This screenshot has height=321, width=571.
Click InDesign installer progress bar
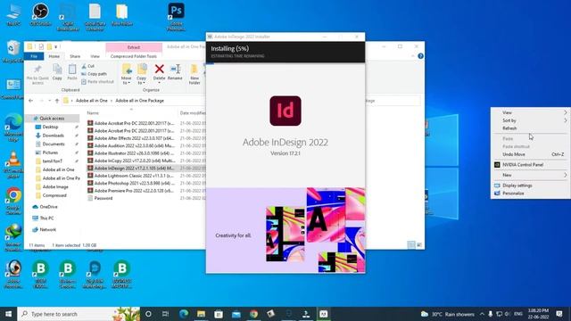[285, 63]
